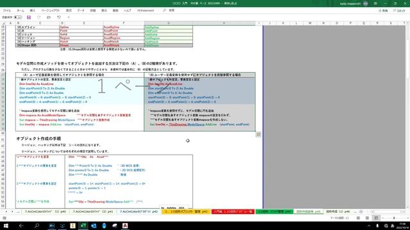Open the PDFelement ribbon tab
Screen dimensions: 410x230
click(145, 10)
